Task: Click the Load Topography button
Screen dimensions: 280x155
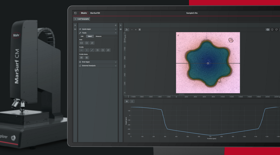Action: [81, 19]
